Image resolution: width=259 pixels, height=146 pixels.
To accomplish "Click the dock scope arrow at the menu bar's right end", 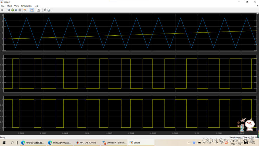I will (x=258, y=6).
